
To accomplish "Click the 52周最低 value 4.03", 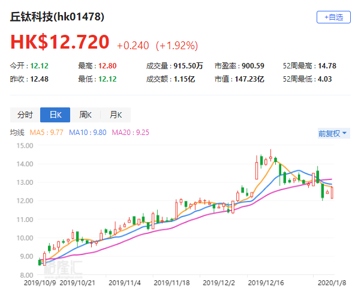I will pyautogui.click(x=324, y=79).
